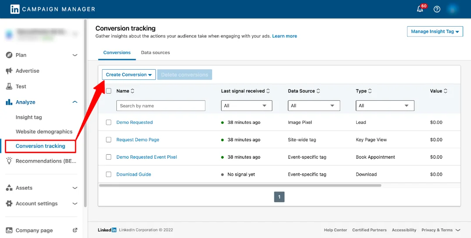Image resolution: width=471 pixels, height=238 pixels.
Task: Open the Demo Requested Event Pixel link
Action: 147,157
